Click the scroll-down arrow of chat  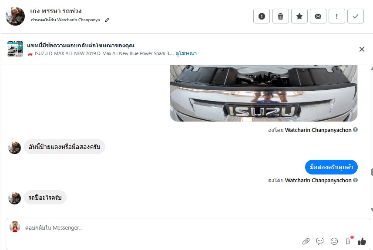372,210
